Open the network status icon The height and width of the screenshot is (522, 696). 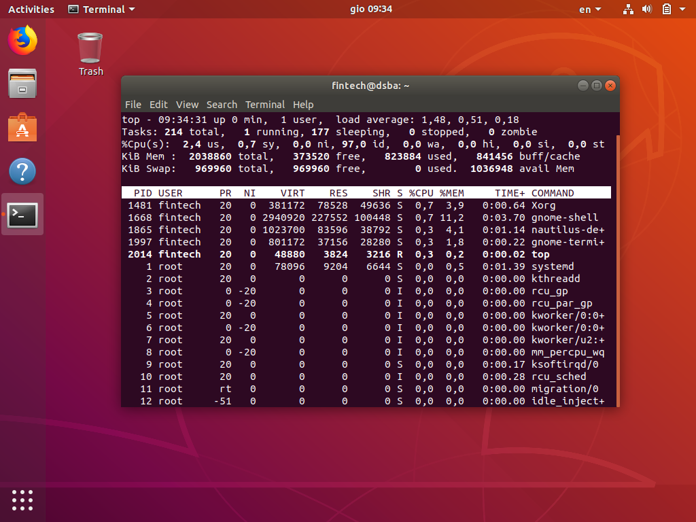(x=628, y=10)
